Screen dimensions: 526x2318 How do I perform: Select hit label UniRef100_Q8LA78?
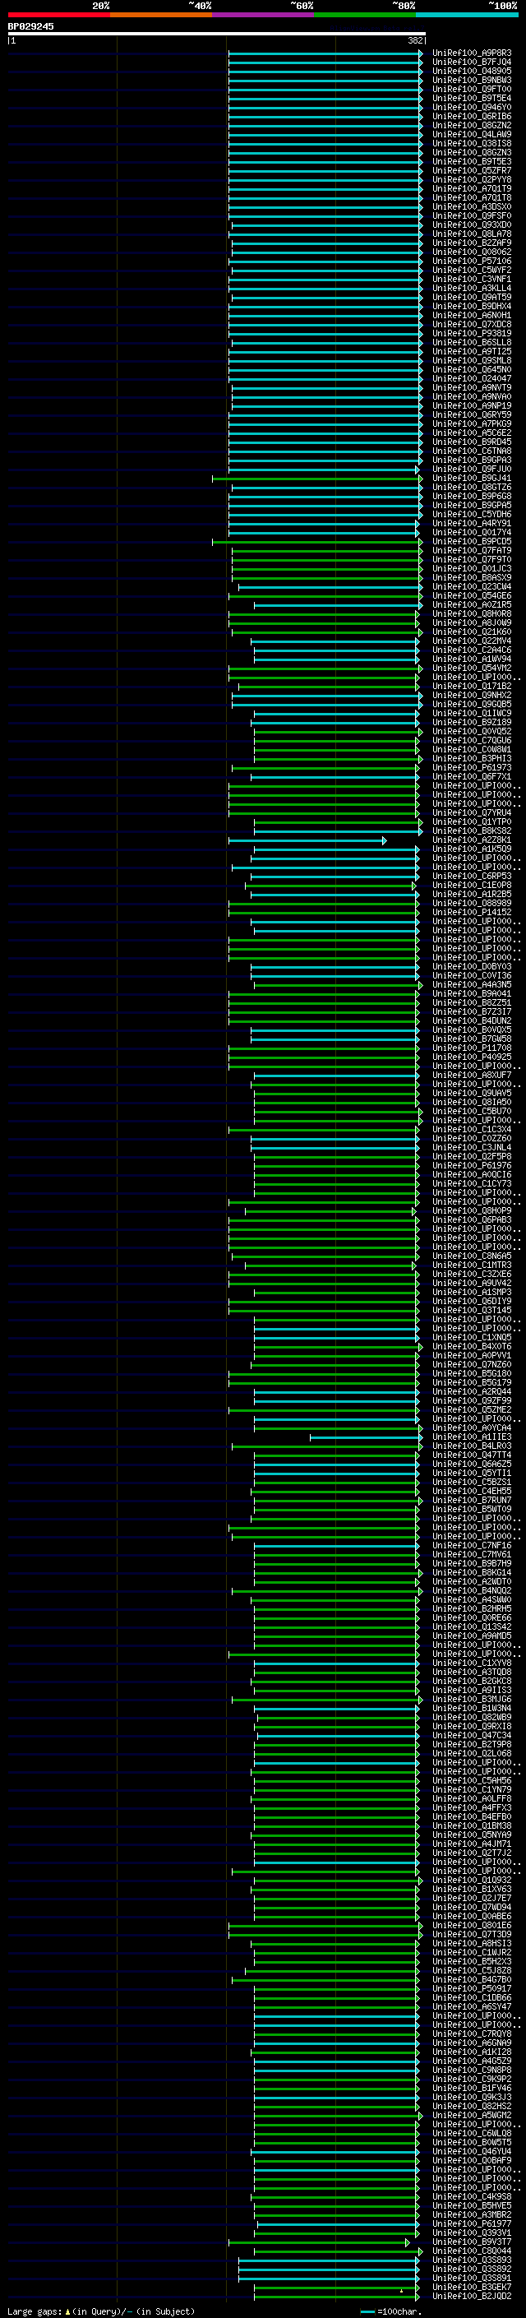pyautogui.click(x=472, y=234)
